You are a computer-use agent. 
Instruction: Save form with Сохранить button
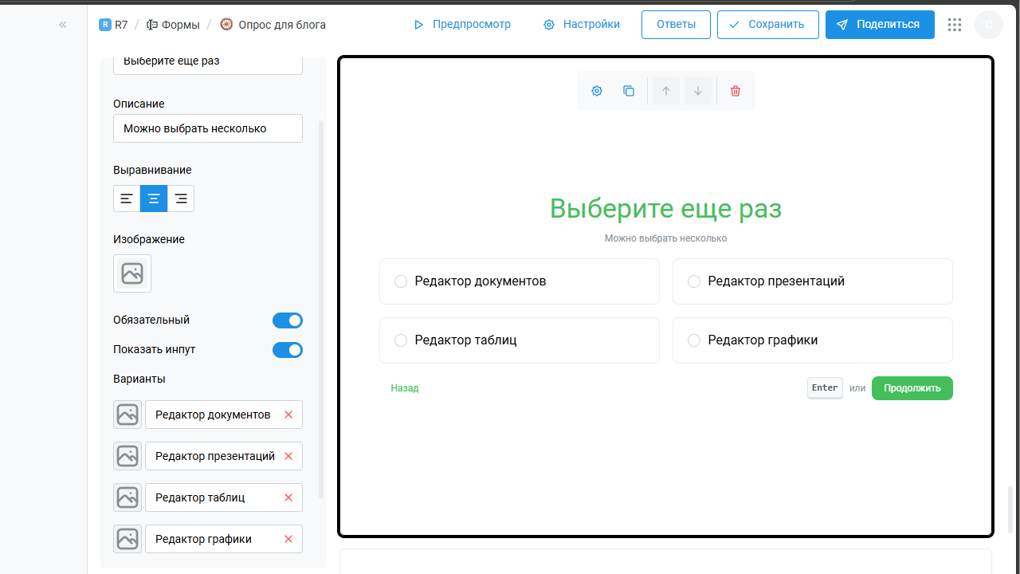pos(767,25)
